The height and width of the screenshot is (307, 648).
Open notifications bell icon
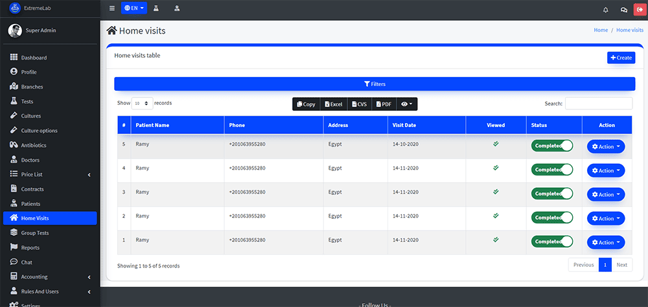[606, 10]
